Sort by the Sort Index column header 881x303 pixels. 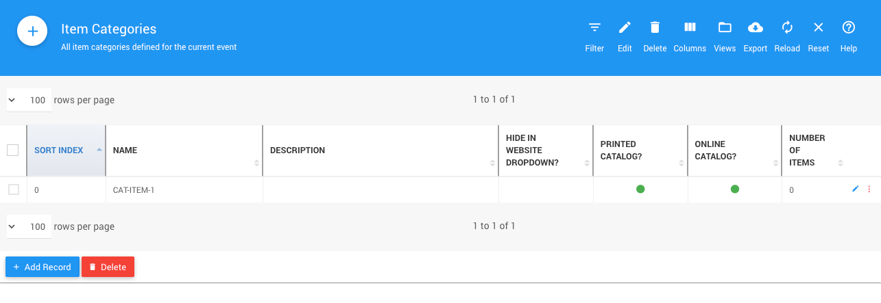(x=59, y=150)
